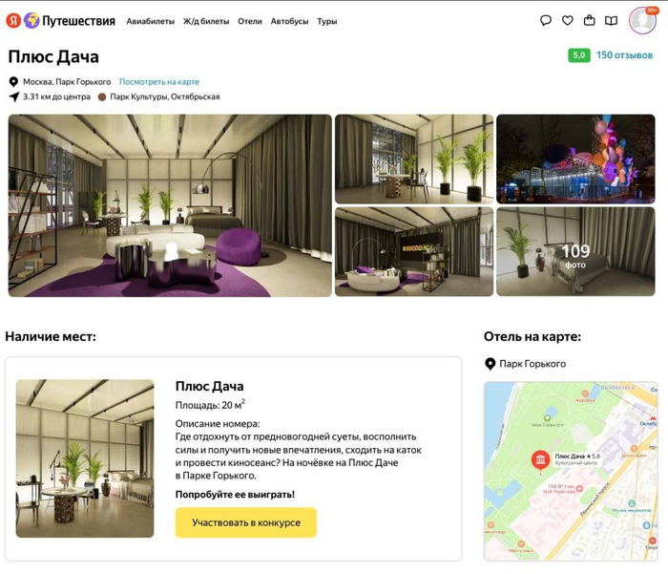
Task: Open the photo of the dining table with palms
Action: click(414, 159)
